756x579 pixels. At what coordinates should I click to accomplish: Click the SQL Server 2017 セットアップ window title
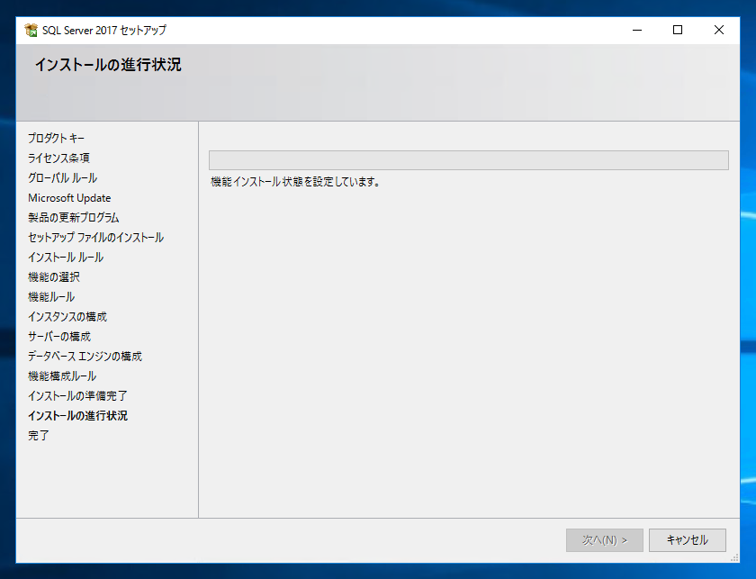[x=104, y=30]
